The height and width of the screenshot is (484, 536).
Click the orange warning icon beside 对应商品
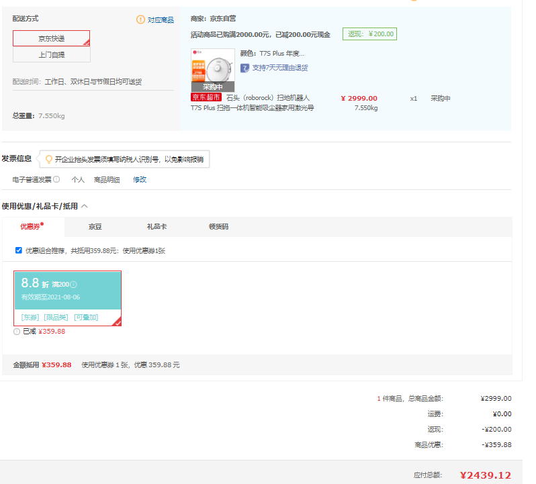tap(140, 19)
